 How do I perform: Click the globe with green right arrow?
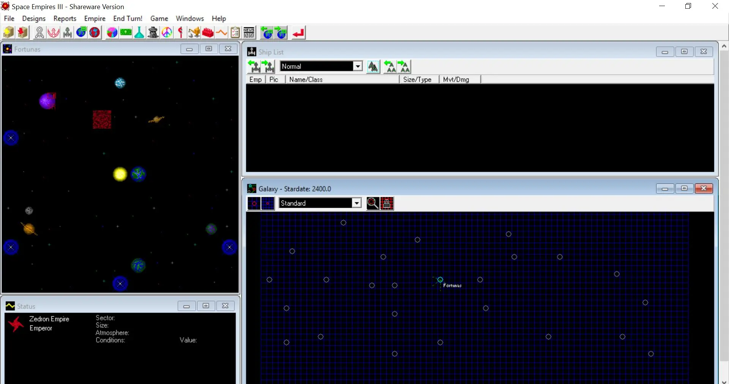tap(281, 33)
